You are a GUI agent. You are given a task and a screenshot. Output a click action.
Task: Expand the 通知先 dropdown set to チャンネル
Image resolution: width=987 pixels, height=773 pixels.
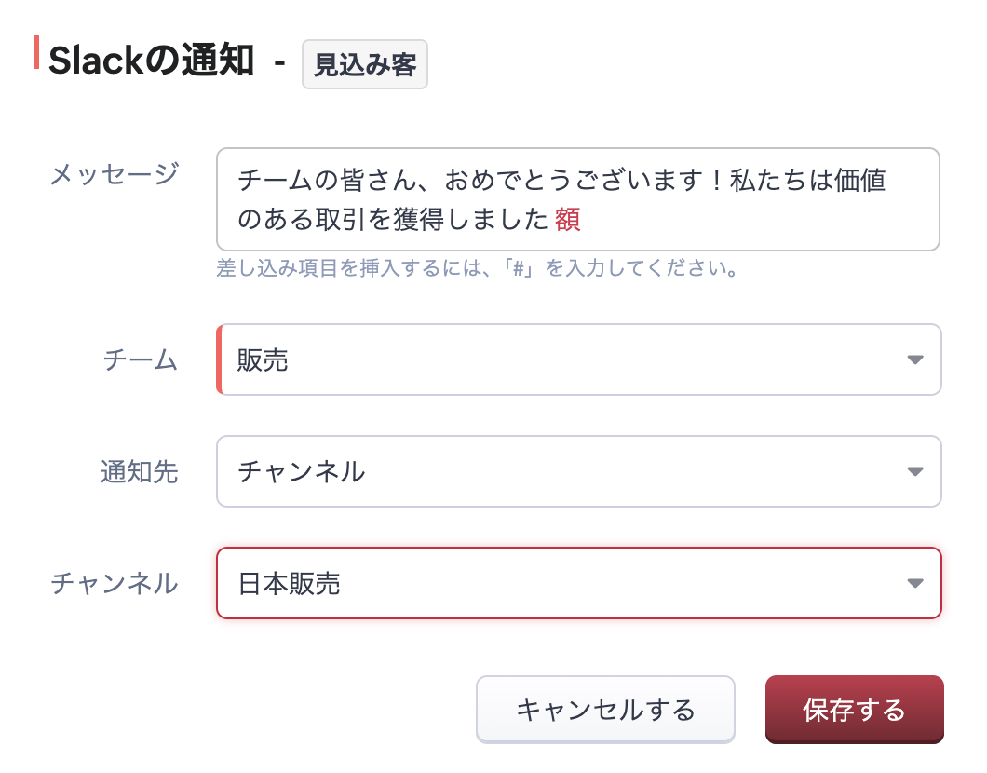pos(559,471)
